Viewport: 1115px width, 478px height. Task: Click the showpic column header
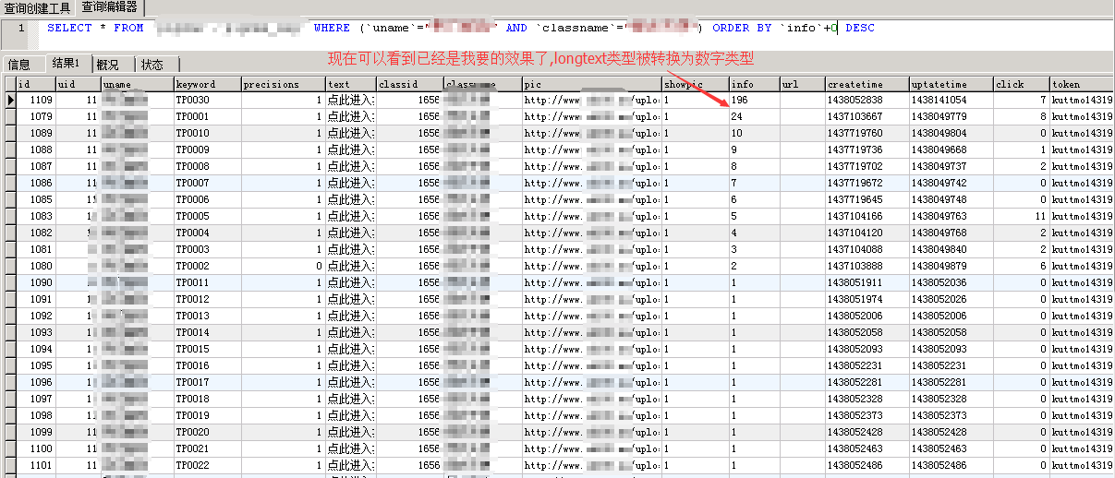(x=695, y=84)
